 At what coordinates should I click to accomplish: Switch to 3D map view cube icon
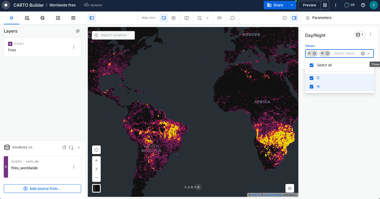click(173, 18)
